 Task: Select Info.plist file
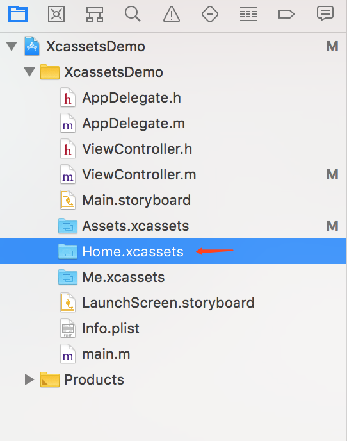click(x=173, y=328)
